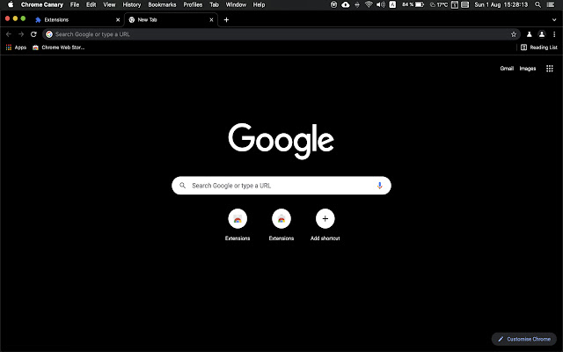Open the Reading List panel
The height and width of the screenshot is (352, 563).
coord(539,48)
